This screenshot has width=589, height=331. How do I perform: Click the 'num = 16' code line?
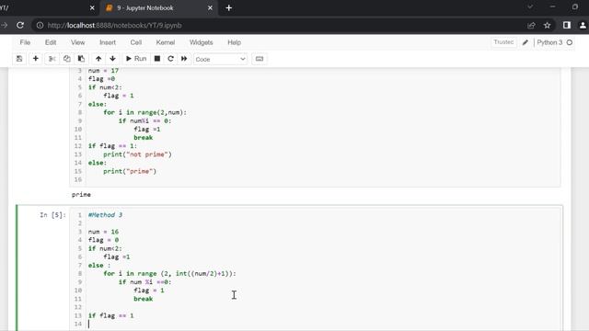[103, 232]
